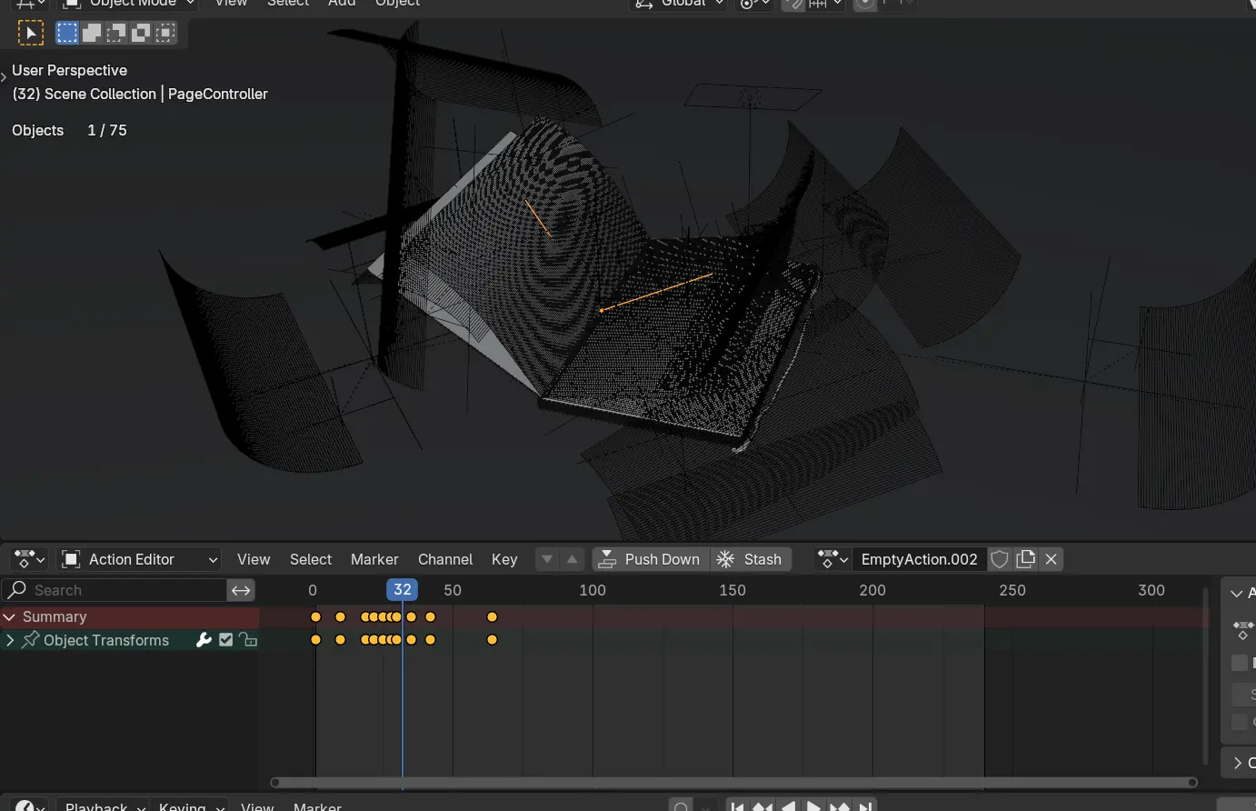Choose Extend selection mode icon
The width and height of the screenshot is (1256, 811).
[92, 34]
